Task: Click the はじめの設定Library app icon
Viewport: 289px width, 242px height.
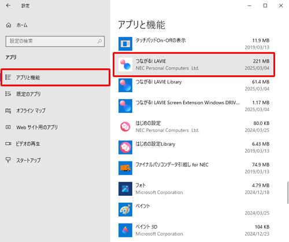Action: click(x=125, y=147)
